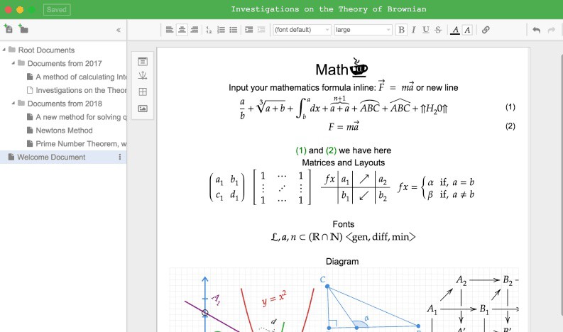
Task: Insert a table using the grid icon
Action: [x=143, y=92]
